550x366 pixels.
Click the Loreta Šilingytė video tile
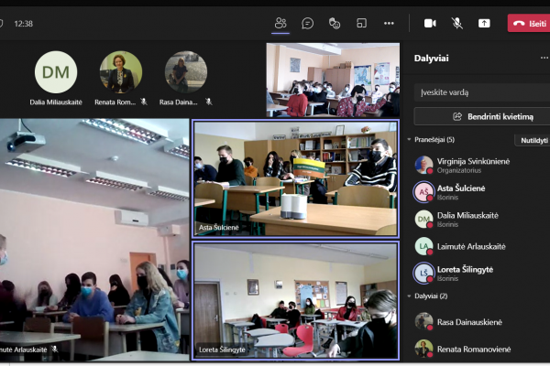[x=296, y=300]
